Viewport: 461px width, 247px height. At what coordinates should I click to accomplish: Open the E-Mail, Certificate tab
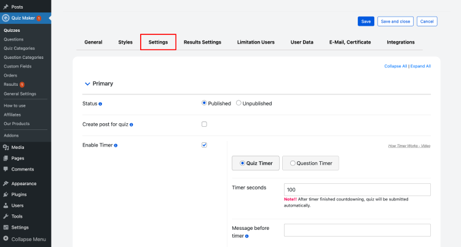pyautogui.click(x=350, y=42)
